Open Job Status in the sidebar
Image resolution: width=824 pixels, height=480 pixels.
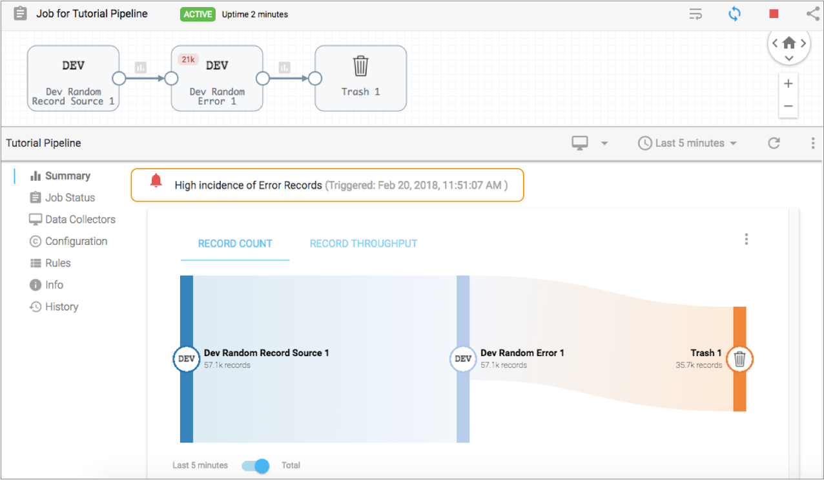(70, 198)
